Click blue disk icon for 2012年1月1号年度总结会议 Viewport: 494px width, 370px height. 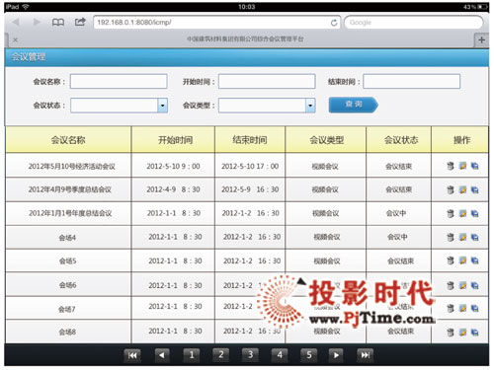[x=474, y=214]
